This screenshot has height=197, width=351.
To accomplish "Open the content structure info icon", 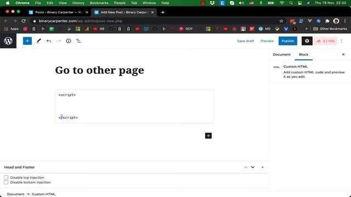I will tap(69, 41).
